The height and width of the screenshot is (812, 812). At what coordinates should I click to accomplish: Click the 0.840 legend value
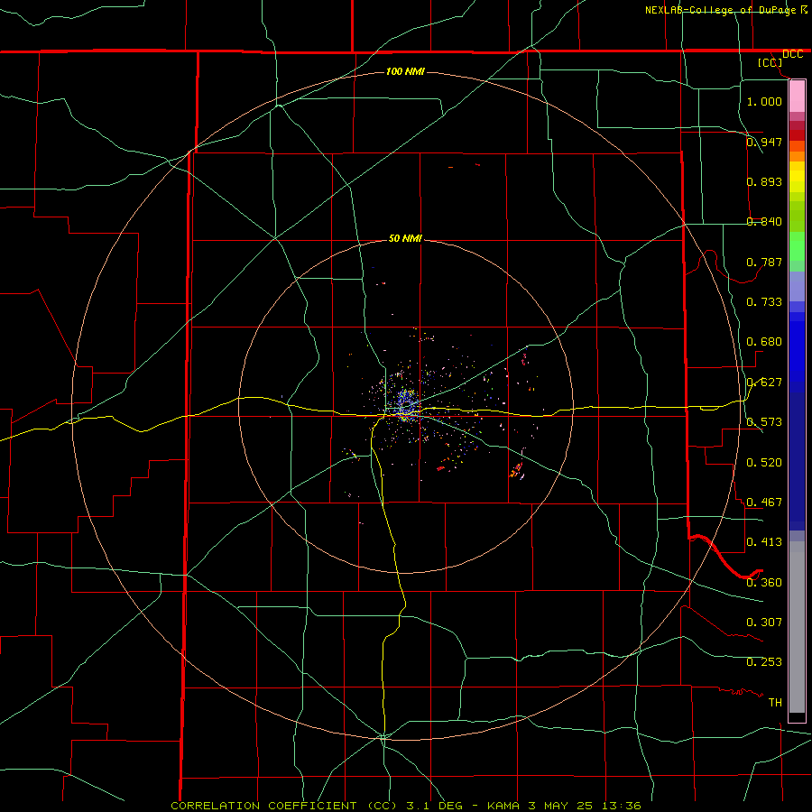(x=764, y=222)
